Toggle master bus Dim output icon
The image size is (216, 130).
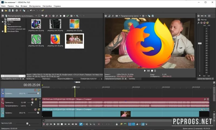[x=206, y=16]
